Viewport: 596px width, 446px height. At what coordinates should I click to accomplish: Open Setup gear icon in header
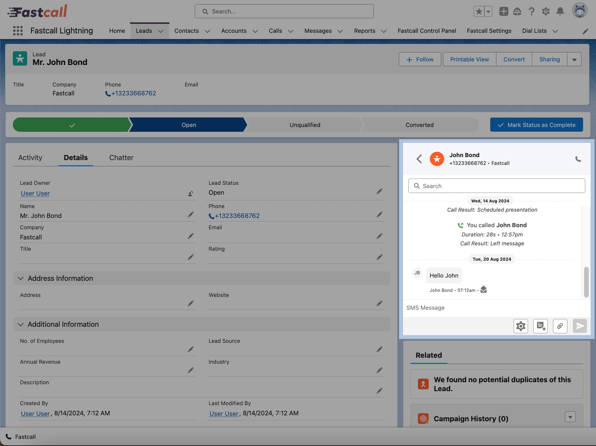pyautogui.click(x=546, y=12)
